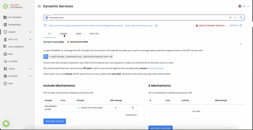Image resolution: width=253 pixels, height=130 pixels.
Task: Click the Add New Include button
Action: coord(55,121)
